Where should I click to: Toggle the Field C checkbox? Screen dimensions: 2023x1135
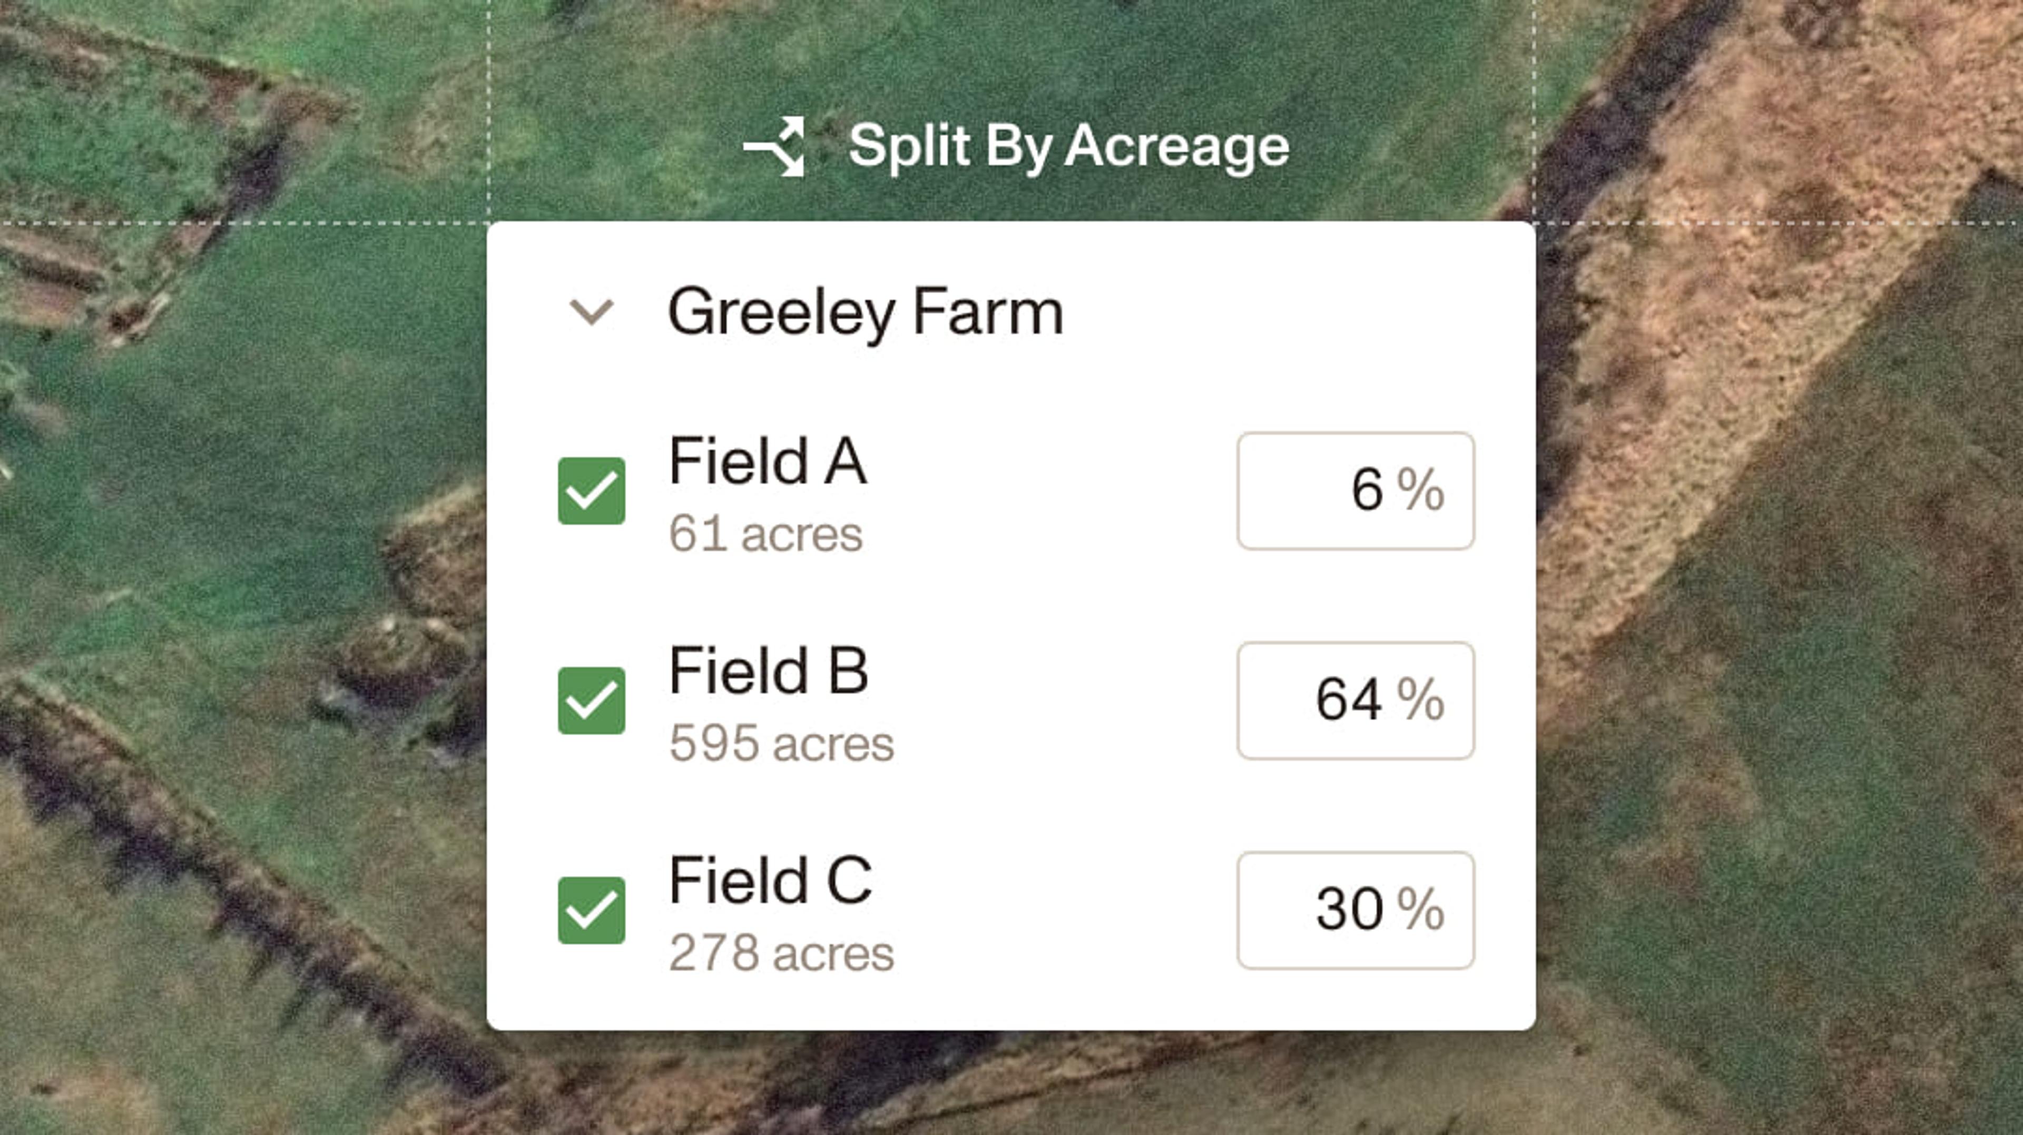tap(591, 910)
